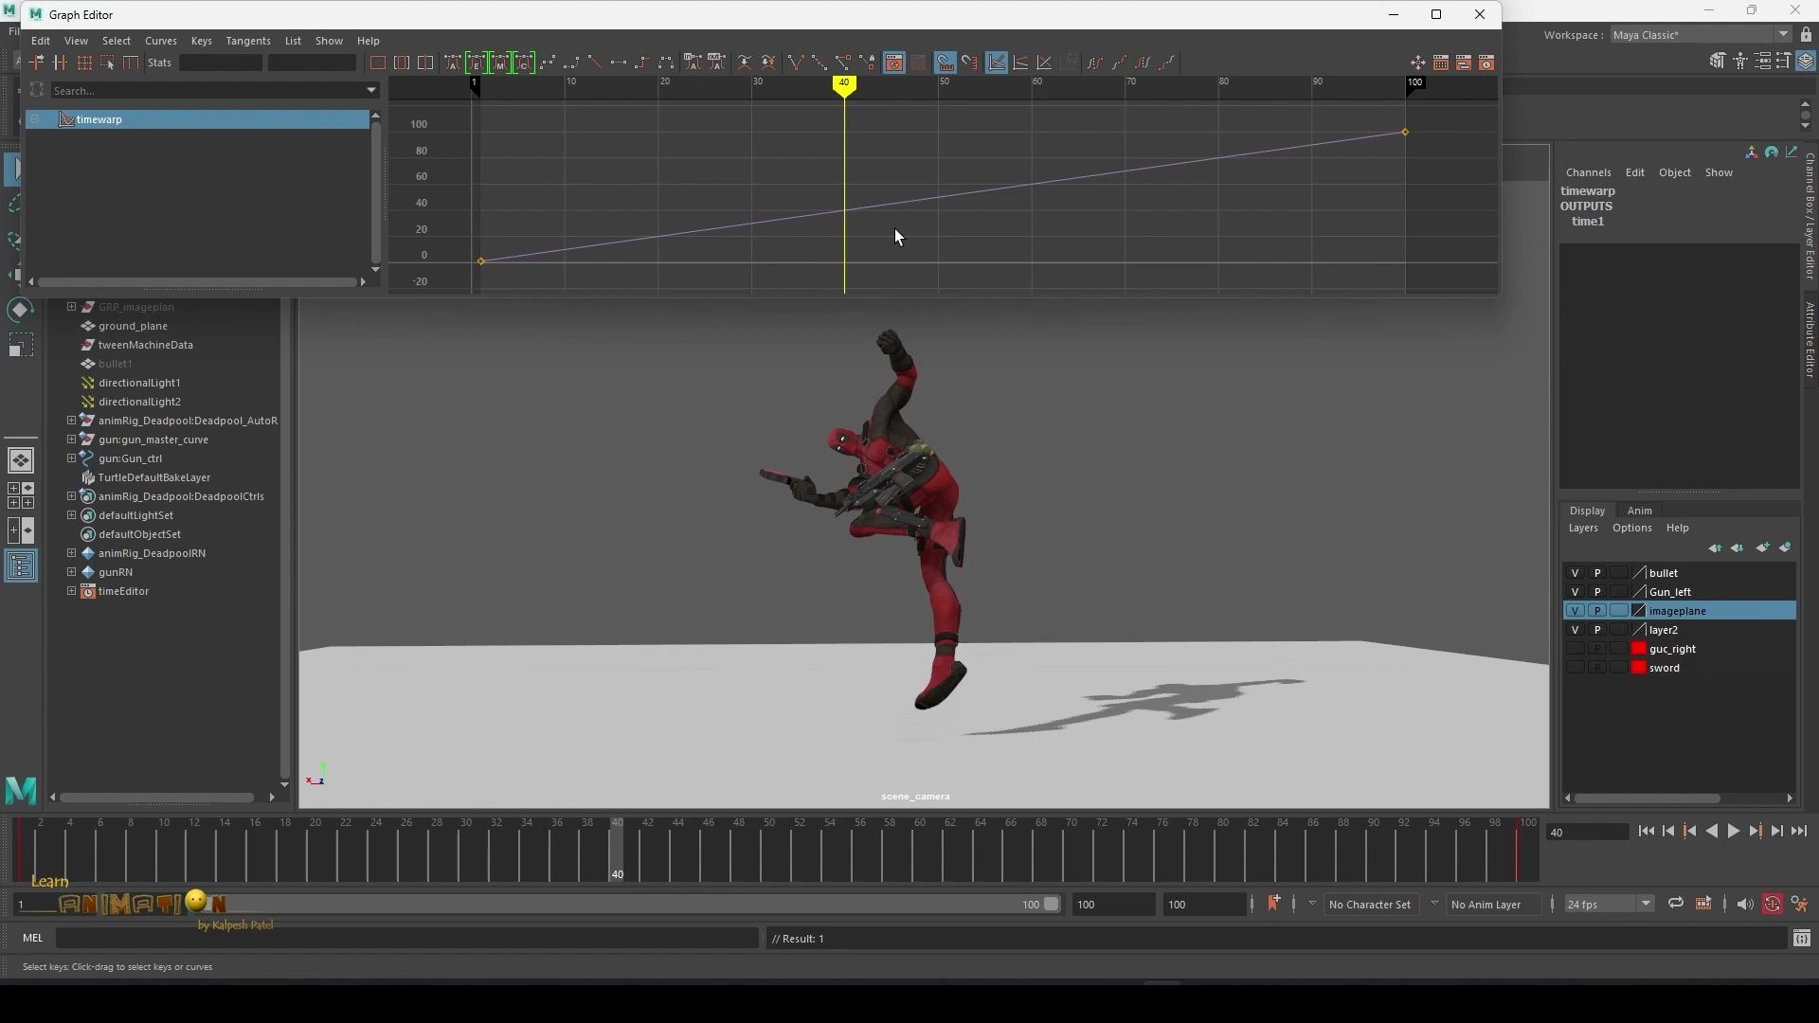The image size is (1819, 1023).
Task: Expand animRig_Deadpool:DeadpoolCtrls node
Action: [71, 496]
